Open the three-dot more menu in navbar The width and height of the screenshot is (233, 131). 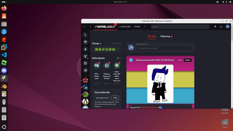pyautogui.click(x=145, y=26)
